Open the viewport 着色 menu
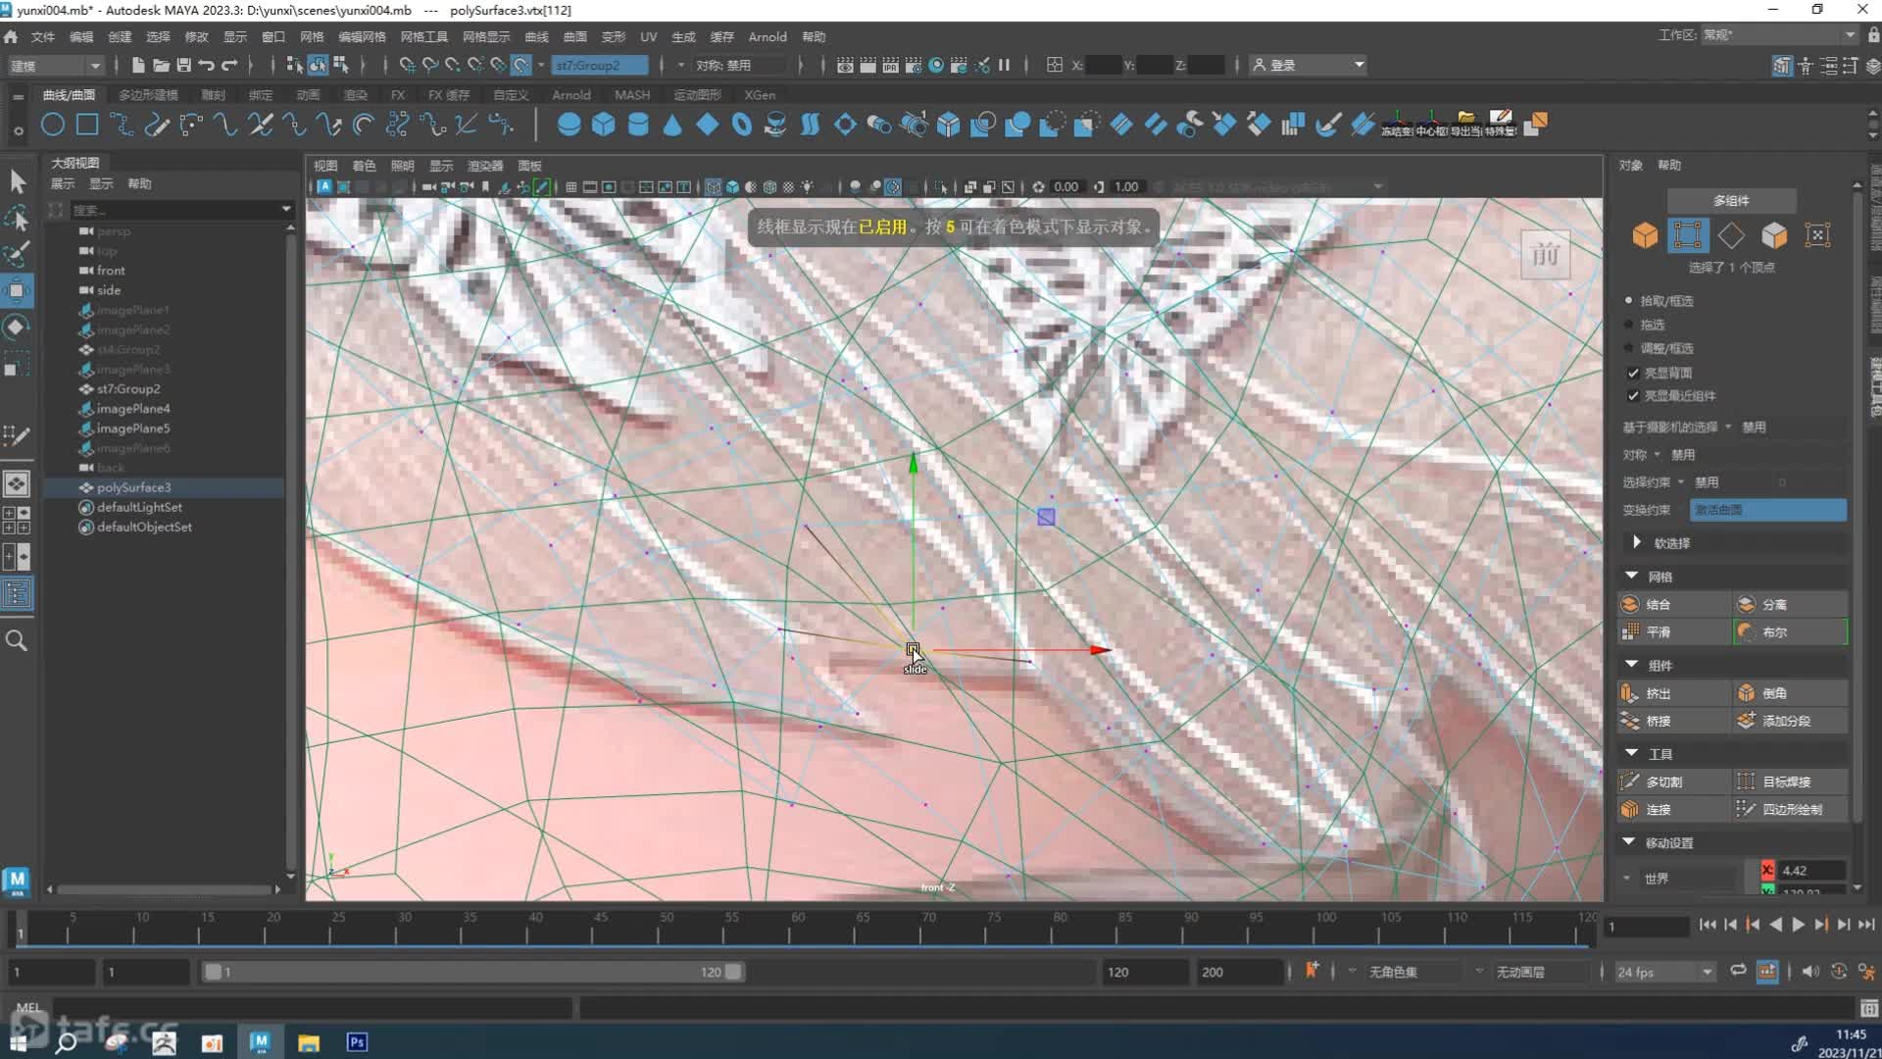 (x=364, y=166)
